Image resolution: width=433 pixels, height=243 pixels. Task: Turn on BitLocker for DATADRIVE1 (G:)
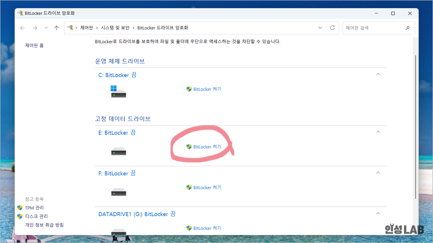point(207,228)
